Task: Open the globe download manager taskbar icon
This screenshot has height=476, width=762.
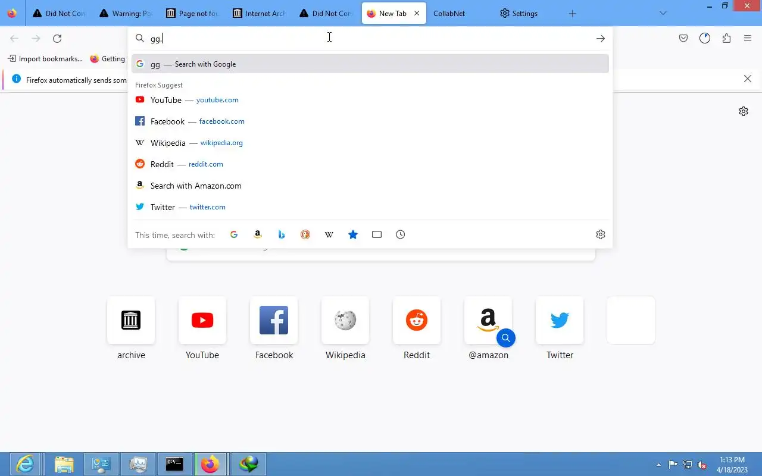Action: click(249, 464)
